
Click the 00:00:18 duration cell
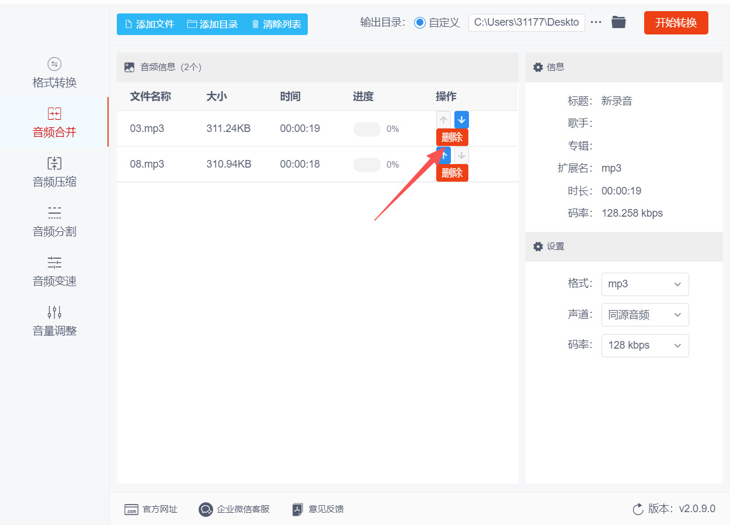[300, 164]
